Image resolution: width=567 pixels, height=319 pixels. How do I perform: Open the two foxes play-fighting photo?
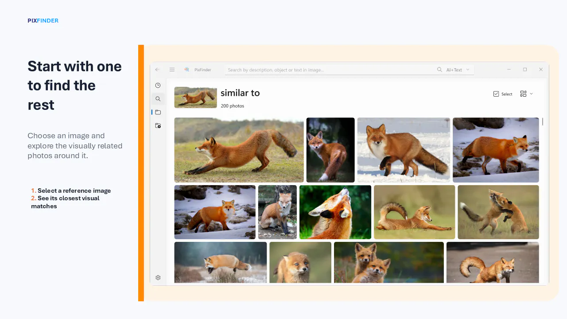point(498,212)
